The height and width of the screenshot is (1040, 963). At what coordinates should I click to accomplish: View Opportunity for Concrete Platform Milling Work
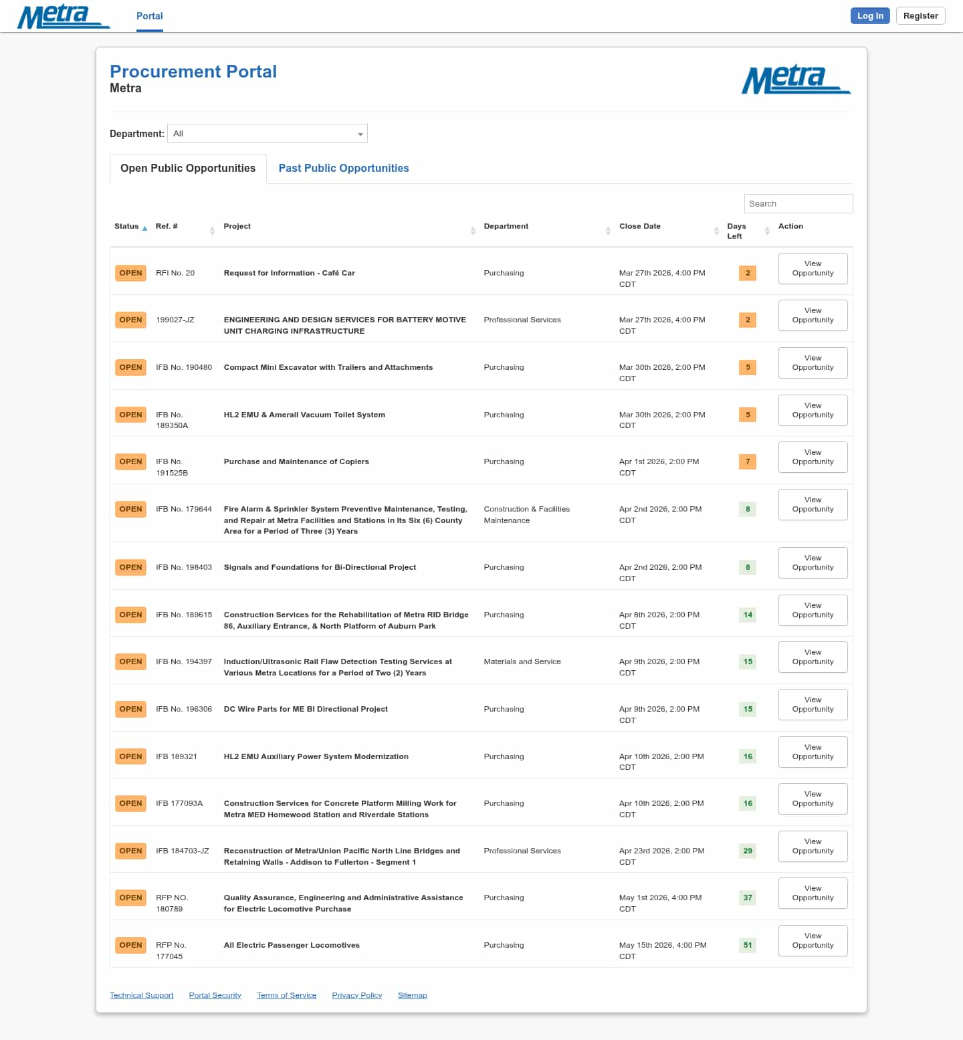point(813,799)
